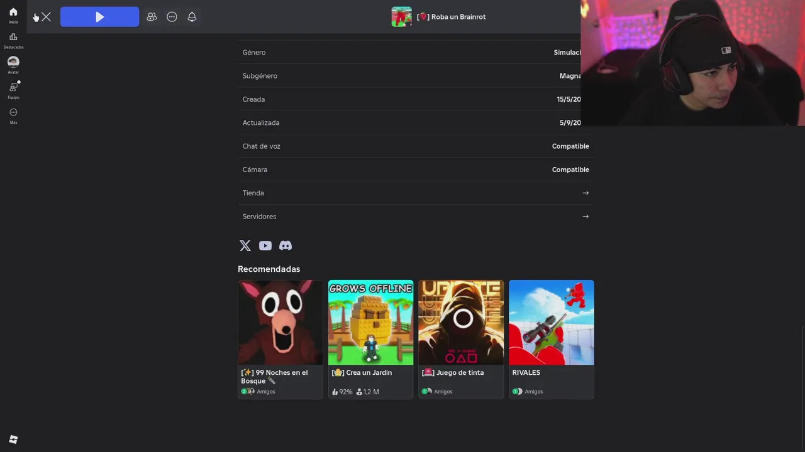Click the 99 Noches en el Bosque title

[x=275, y=377]
